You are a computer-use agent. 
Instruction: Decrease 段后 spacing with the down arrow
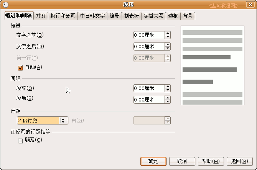click(x=168, y=102)
